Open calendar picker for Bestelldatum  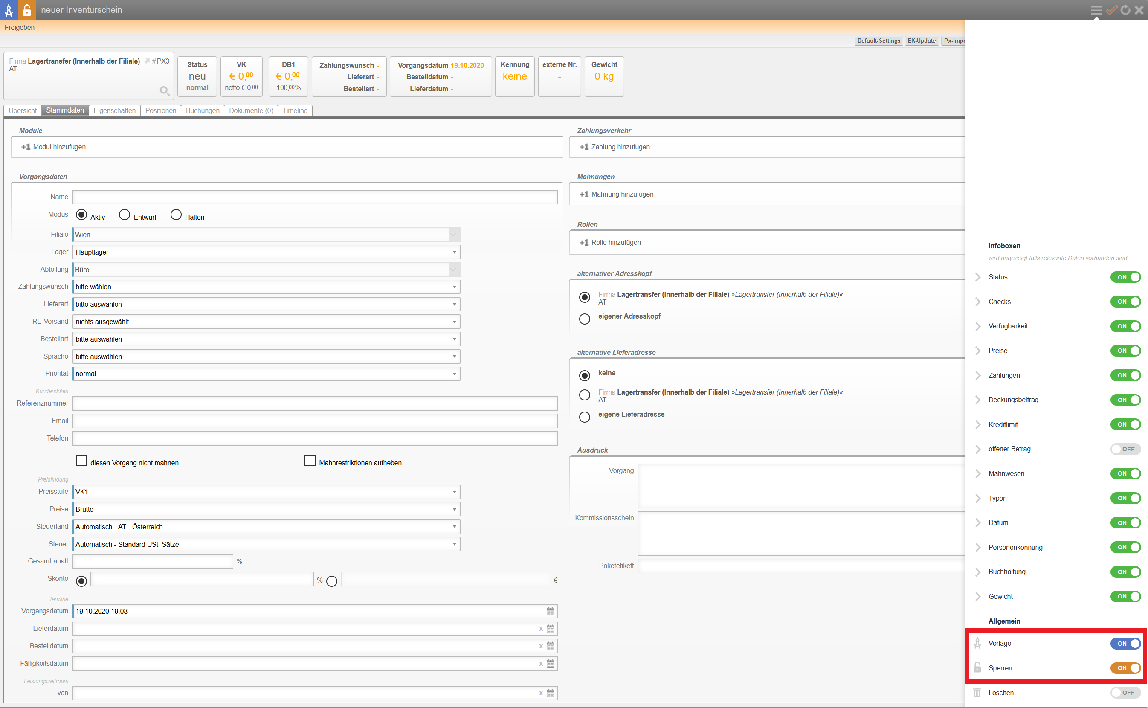[x=551, y=646]
